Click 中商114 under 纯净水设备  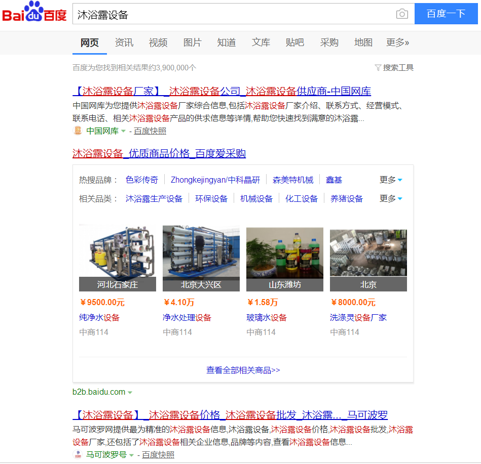pyautogui.click(x=94, y=332)
